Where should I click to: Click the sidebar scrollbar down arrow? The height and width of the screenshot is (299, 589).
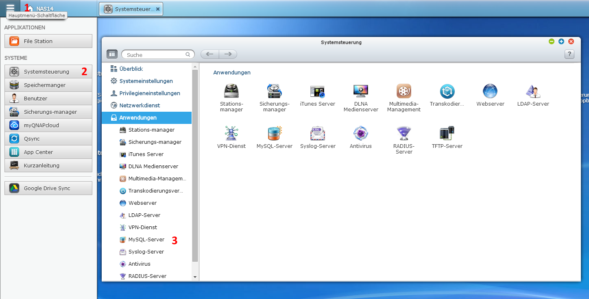(195, 277)
